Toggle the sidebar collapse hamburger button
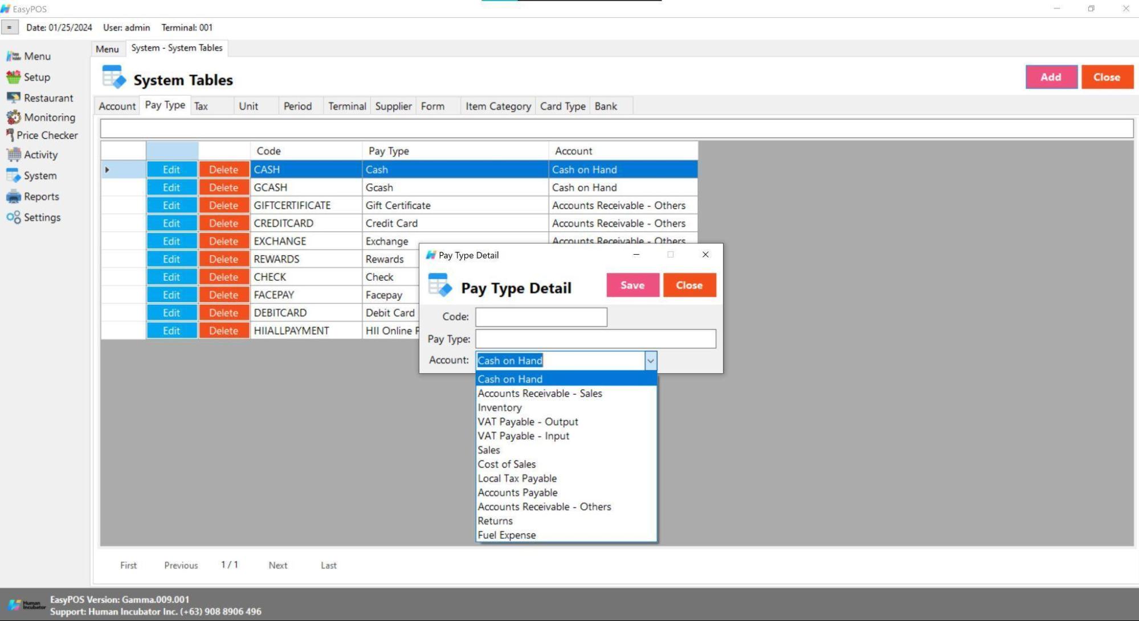The image size is (1139, 621). point(9,27)
